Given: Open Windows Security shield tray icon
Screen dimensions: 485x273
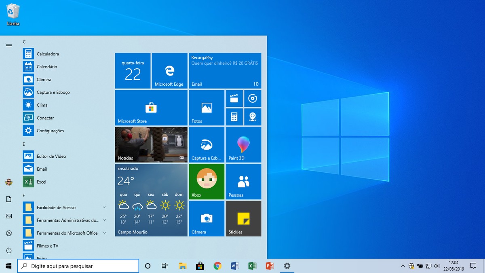Looking at the screenshot, I should pyautogui.click(x=411, y=266).
